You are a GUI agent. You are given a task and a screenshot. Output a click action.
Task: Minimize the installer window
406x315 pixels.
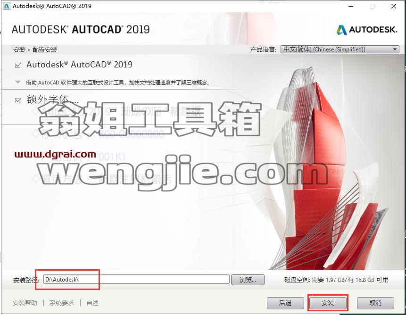(351, 6)
